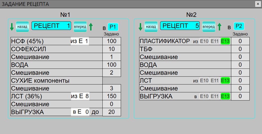Click the green down arrow in panel №1
Screen dimensions: 262x134
[x=12, y=26]
